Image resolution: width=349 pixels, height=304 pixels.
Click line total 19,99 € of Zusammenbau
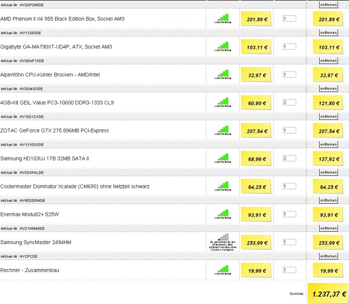[328, 270]
